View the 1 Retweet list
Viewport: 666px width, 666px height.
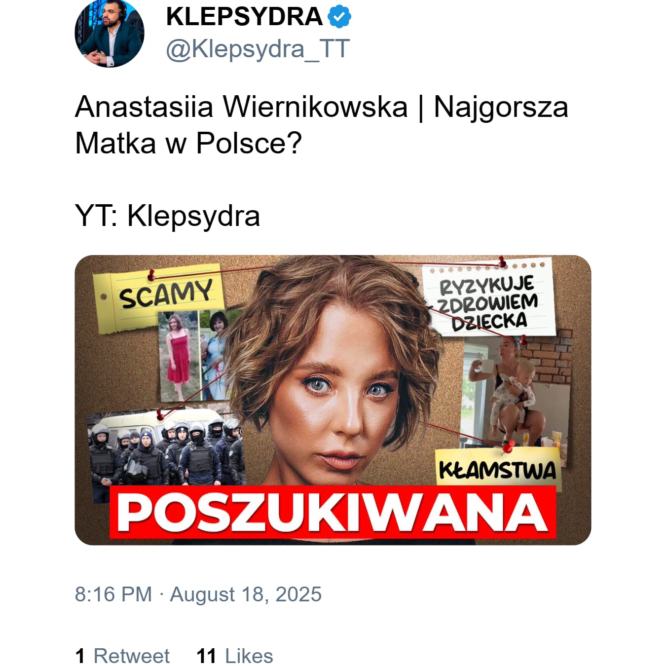[x=122, y=656]
